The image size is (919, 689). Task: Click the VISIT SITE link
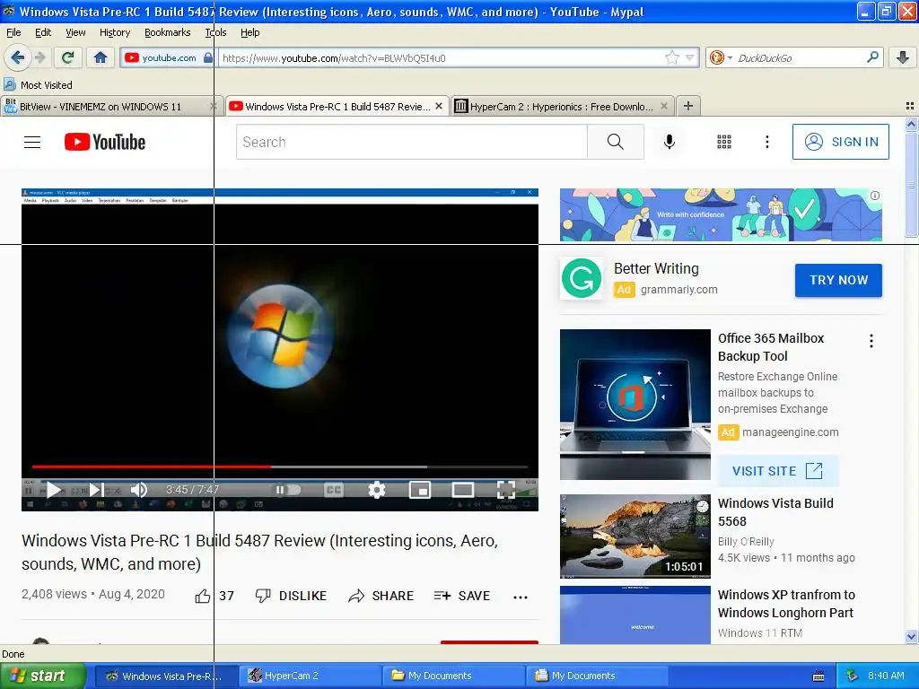[x=778, y=471]
